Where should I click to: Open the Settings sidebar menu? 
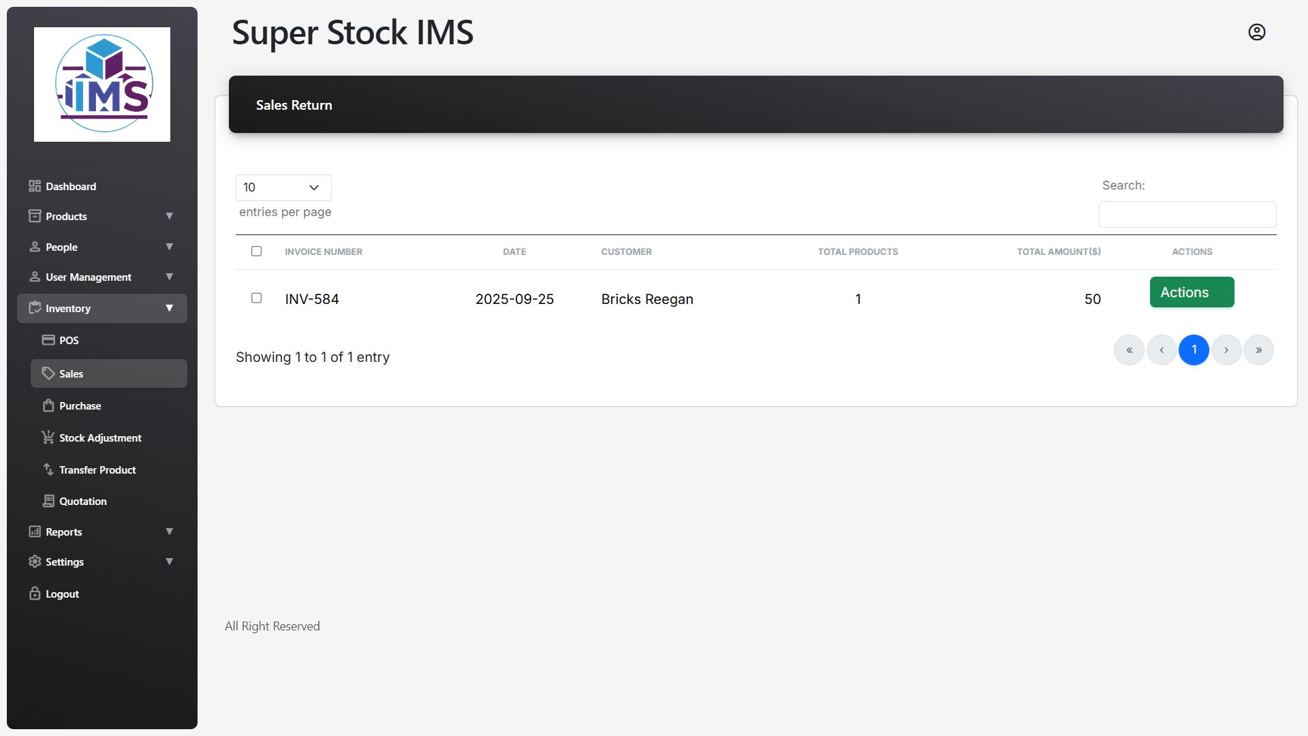coord(65,562)
